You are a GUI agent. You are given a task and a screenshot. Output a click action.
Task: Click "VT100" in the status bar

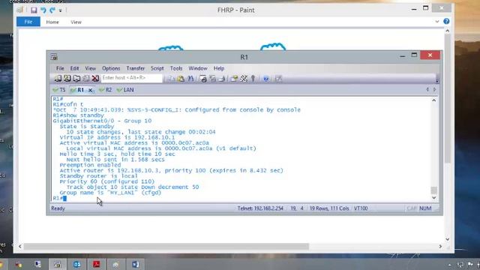pyautogui.click(x=361, y=208)
